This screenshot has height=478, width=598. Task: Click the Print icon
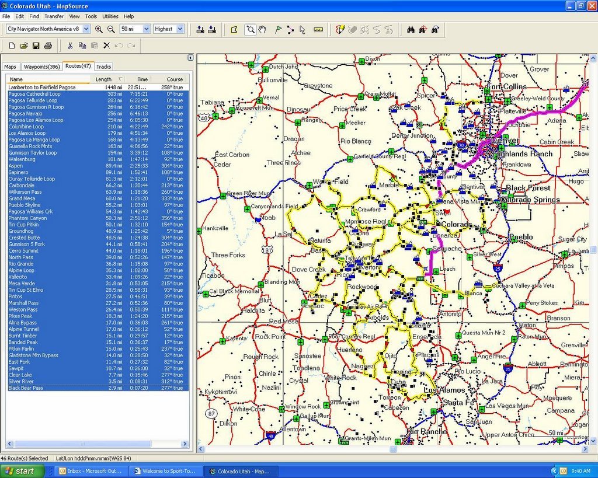(48, 46)
